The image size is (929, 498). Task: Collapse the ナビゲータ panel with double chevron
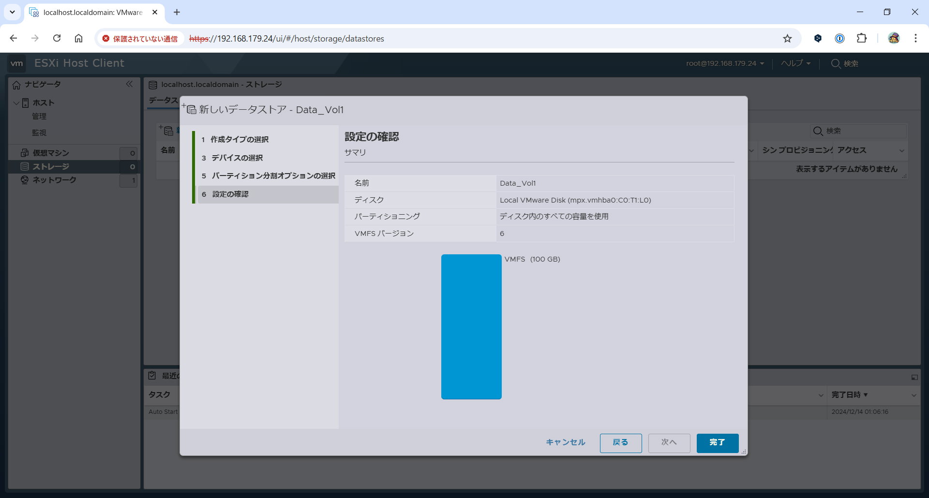[129, 84]
